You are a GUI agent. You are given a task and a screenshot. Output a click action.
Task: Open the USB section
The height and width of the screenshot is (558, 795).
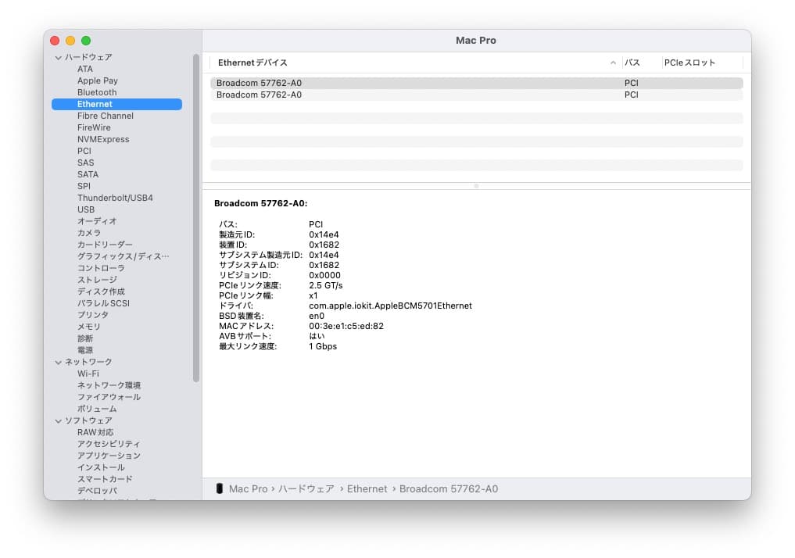[x=86, y=209]
